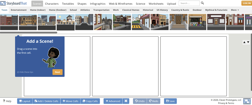252x105 pixels.
Task: Click the up triangle arrow at right
Action: [x=244, y=42]
